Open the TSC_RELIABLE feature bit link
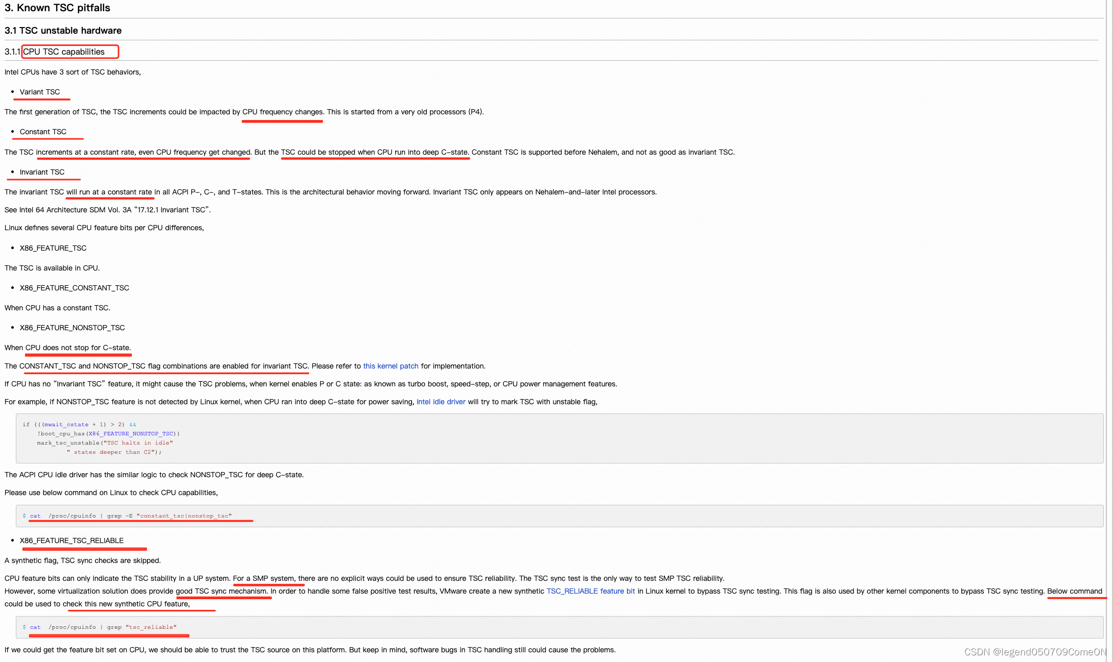Screen dimensions: 1114x662 tap(590, 591)
